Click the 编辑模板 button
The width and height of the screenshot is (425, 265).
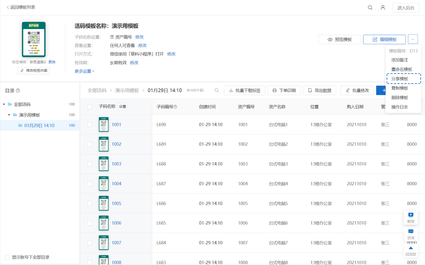[384, 39]
